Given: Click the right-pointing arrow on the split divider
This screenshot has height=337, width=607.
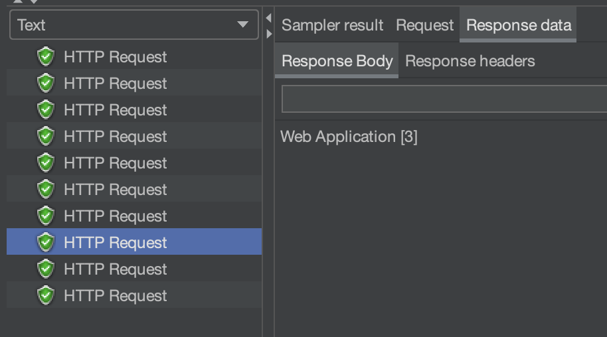Looking at the screenshot, I should 268,33.
